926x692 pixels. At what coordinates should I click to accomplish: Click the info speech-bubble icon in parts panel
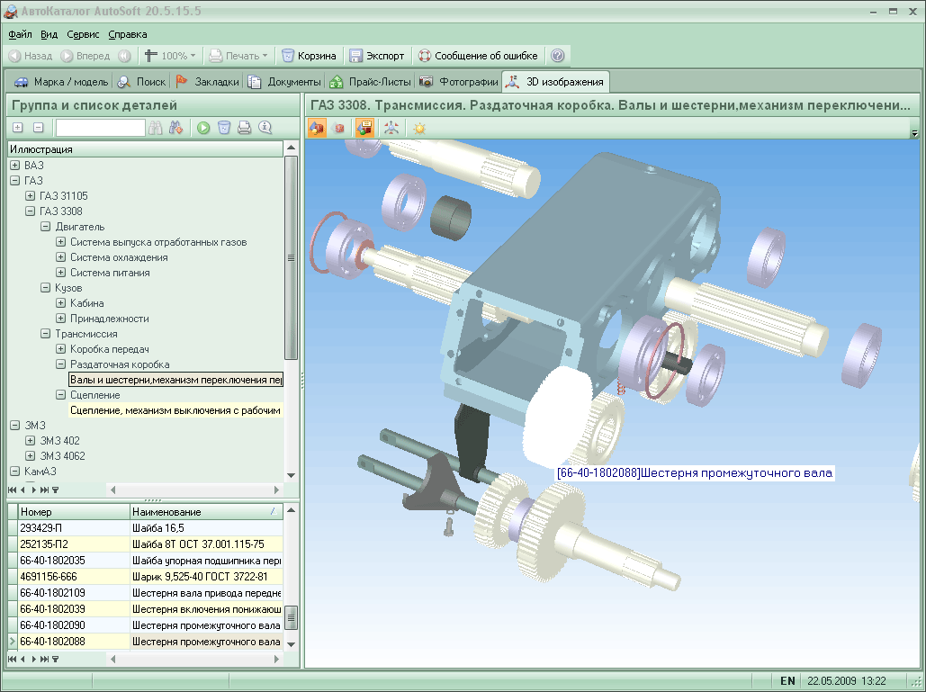click(265, 128)
